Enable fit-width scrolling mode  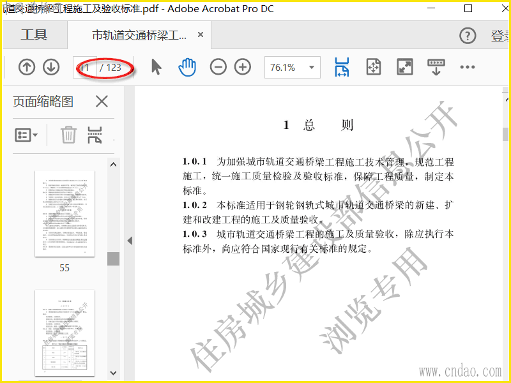[x=342, y=68]
